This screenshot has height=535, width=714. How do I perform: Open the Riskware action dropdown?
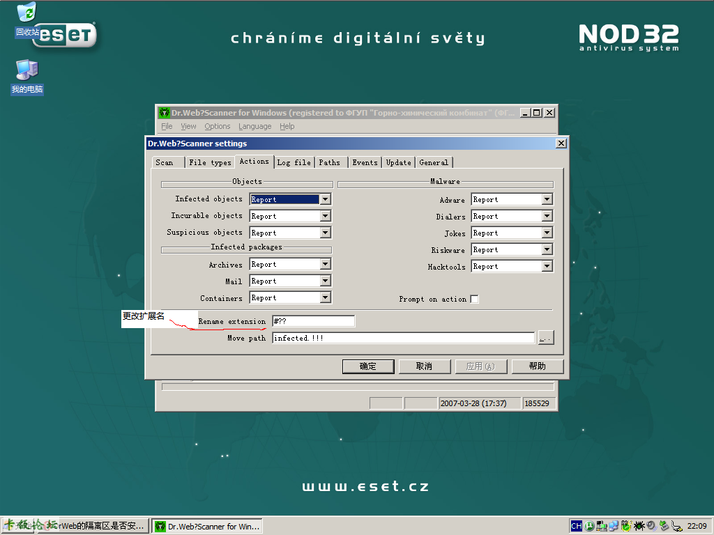[x=547, y=249]
